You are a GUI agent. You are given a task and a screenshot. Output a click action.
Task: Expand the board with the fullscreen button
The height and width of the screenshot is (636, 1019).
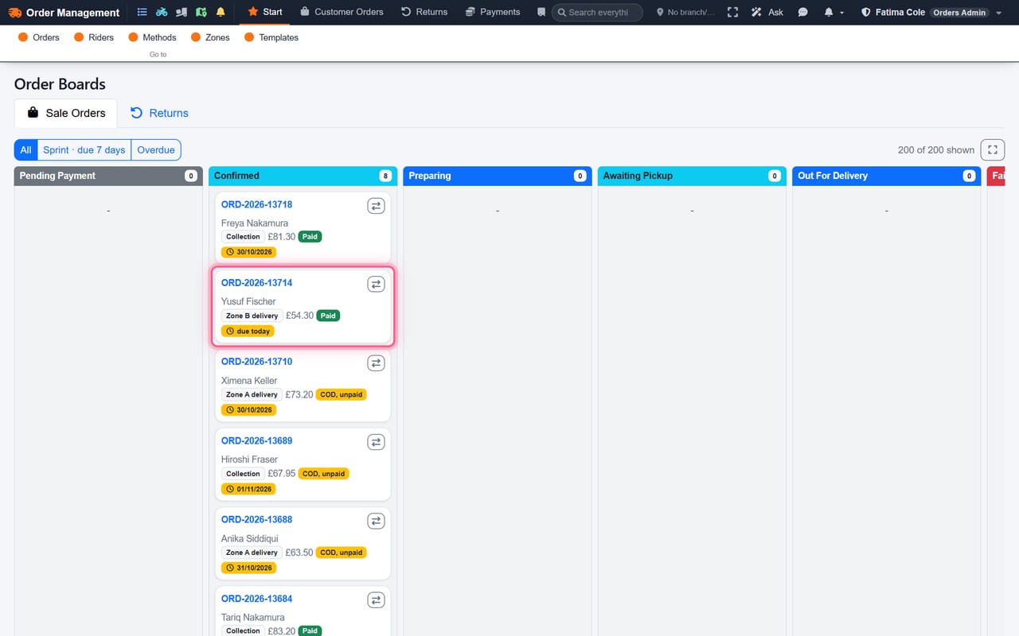tap(993, 149)
